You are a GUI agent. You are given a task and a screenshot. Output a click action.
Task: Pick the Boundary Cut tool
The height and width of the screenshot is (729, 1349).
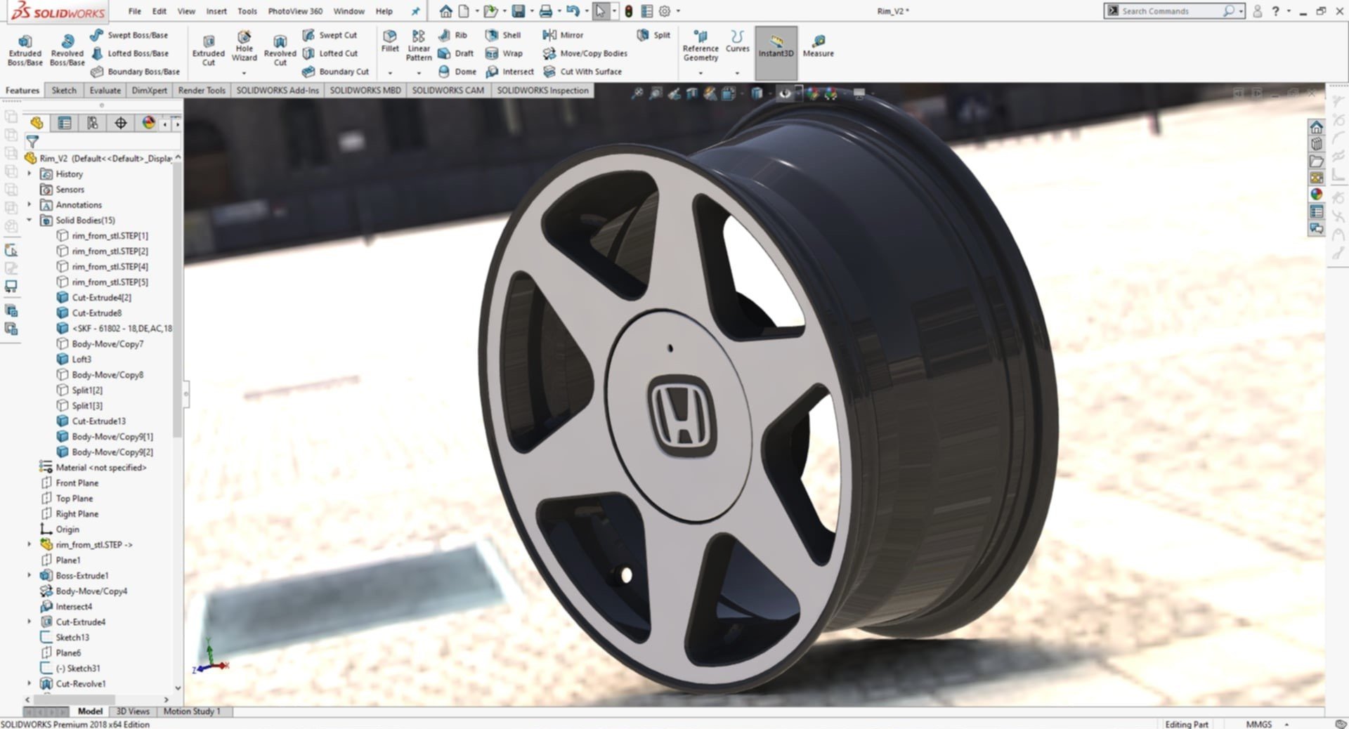tap(335, 72)
